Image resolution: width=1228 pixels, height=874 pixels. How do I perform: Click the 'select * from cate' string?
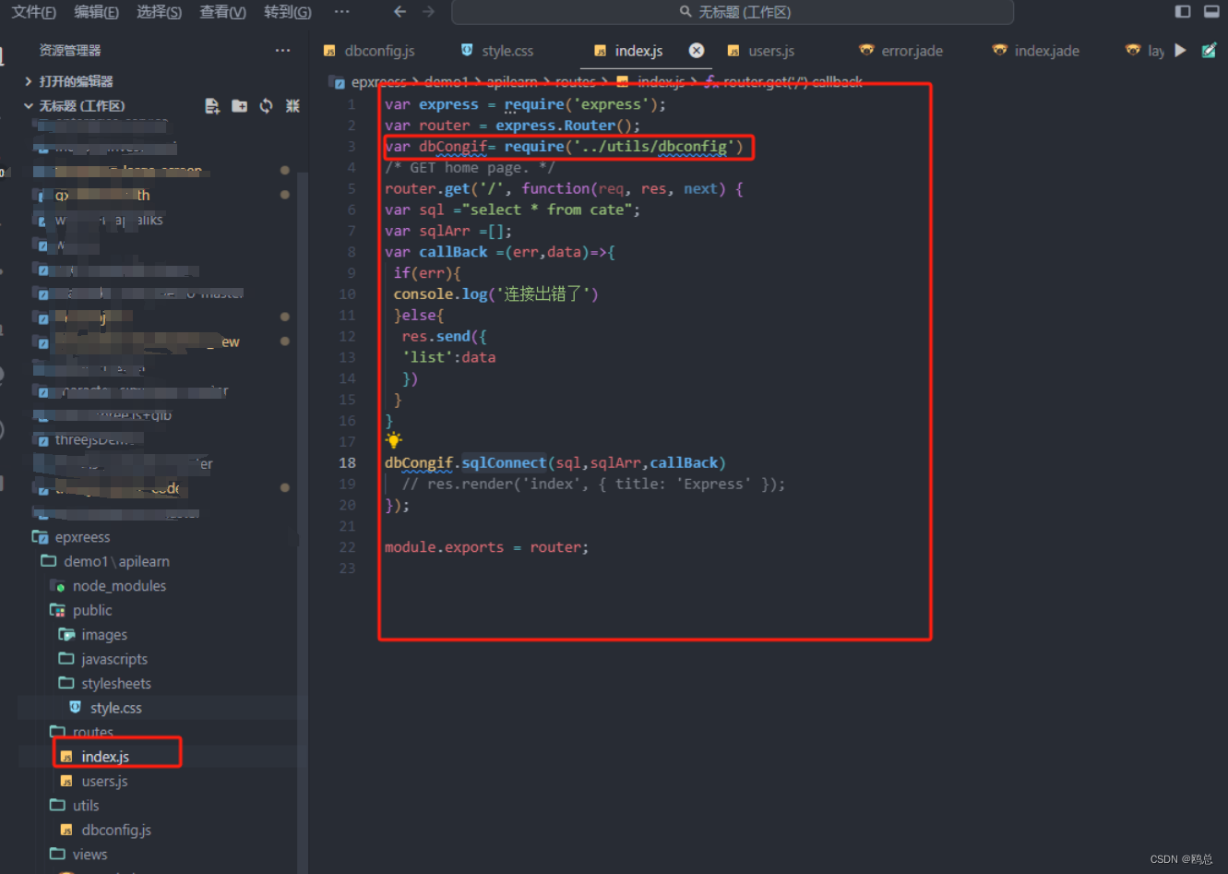point(546,210)
